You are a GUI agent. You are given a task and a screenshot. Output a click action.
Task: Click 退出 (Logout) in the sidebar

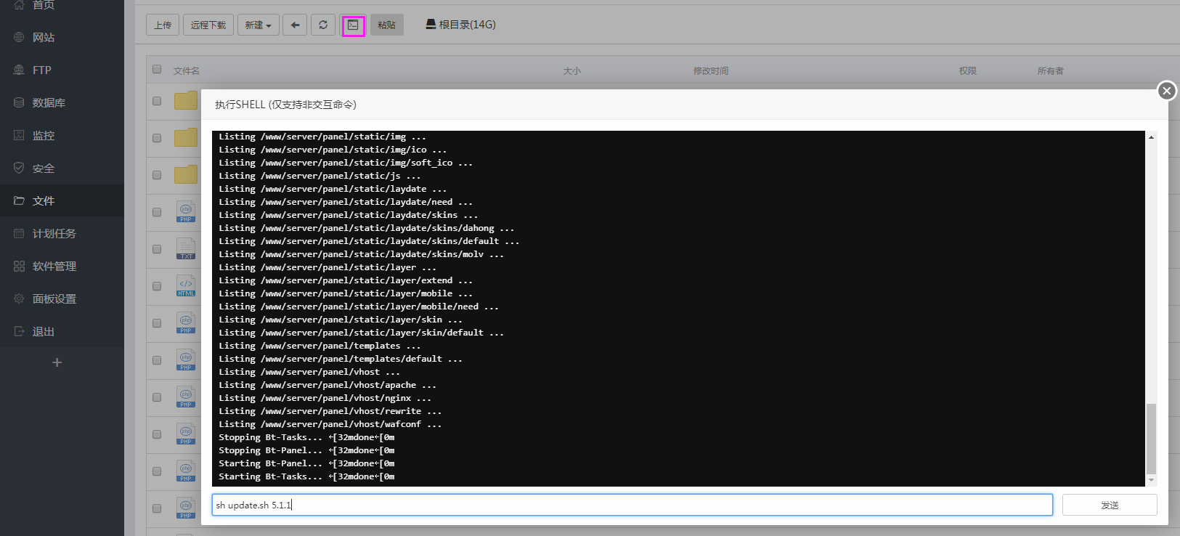[62, 331]
